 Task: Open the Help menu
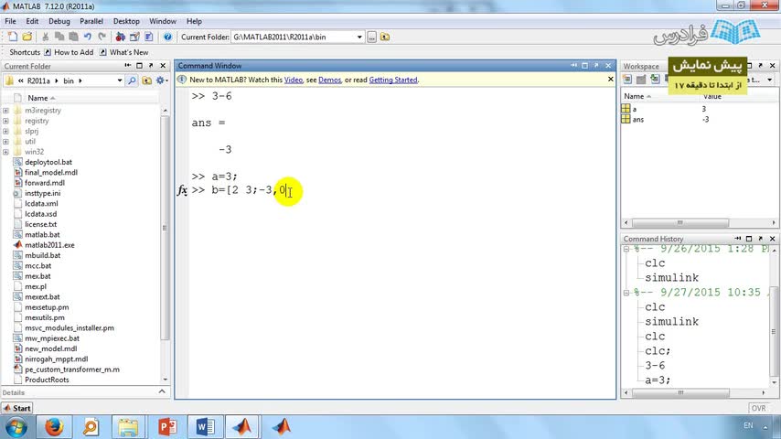pos(194,21)
